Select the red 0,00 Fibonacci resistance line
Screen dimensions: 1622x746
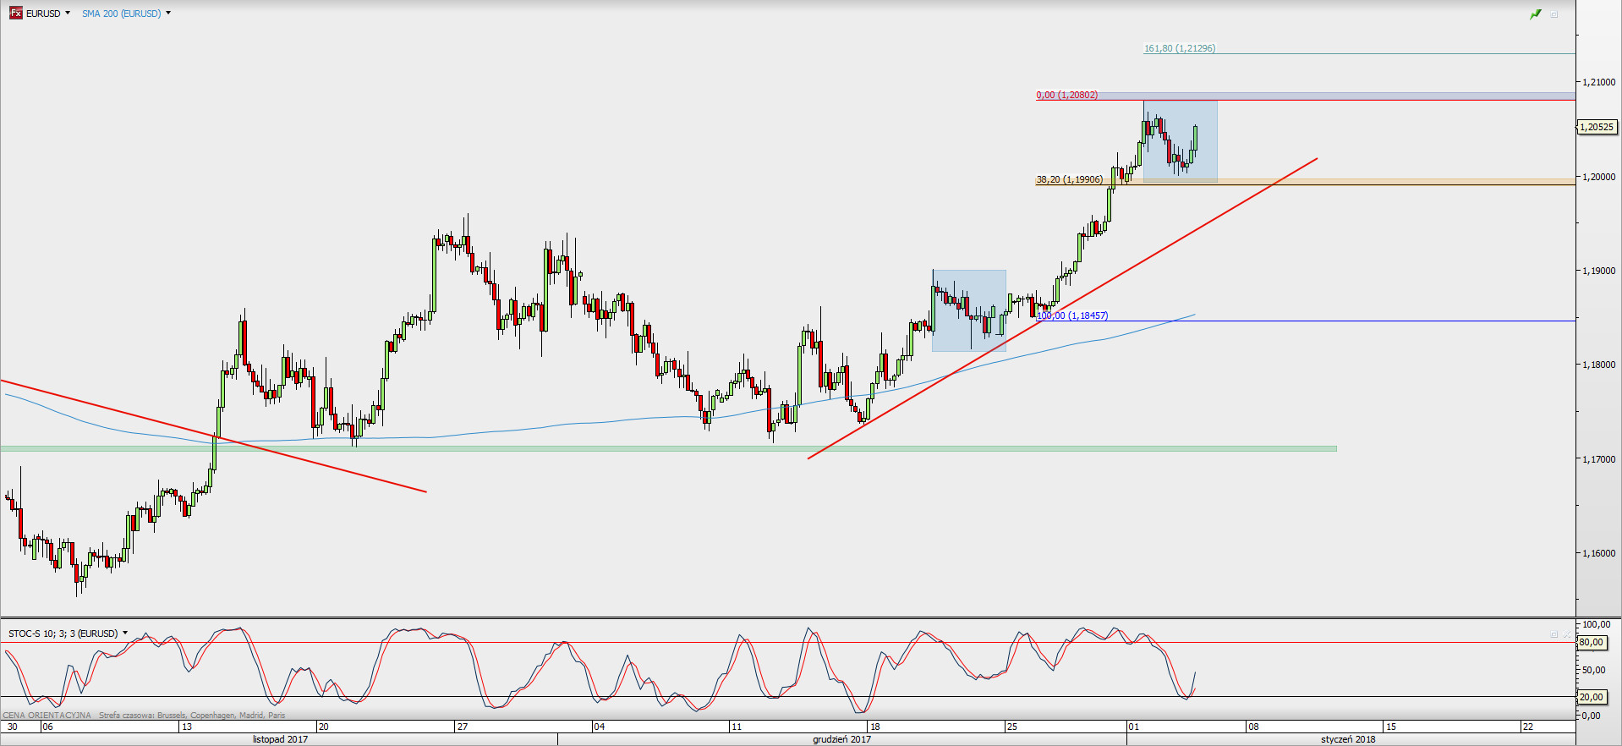click(1306, 100)
